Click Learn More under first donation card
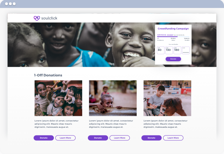 [65, 138]
